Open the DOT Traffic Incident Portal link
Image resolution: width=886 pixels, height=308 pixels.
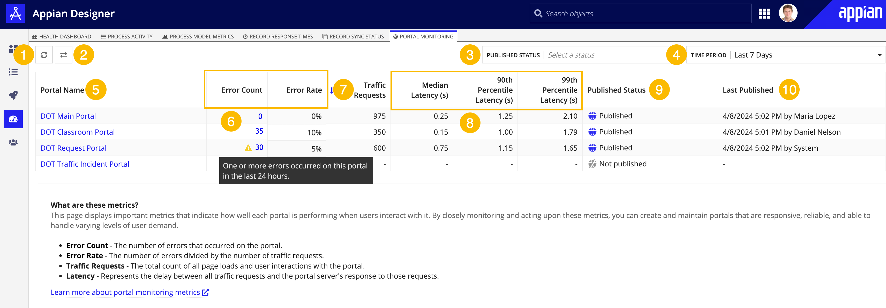[85, 164]
